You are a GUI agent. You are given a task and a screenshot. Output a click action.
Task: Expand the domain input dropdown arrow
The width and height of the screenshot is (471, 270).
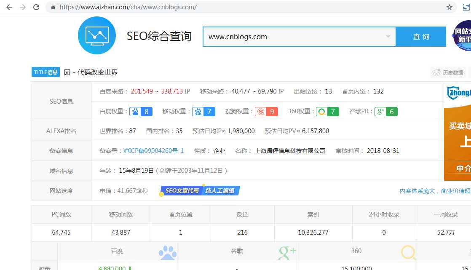point(388,37)
